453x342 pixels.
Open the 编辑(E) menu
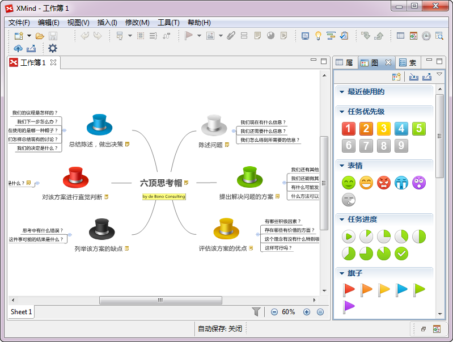tap(49, 23)
